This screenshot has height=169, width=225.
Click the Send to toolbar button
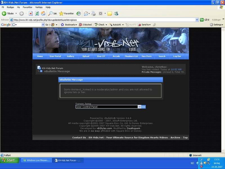click(144, 25)
